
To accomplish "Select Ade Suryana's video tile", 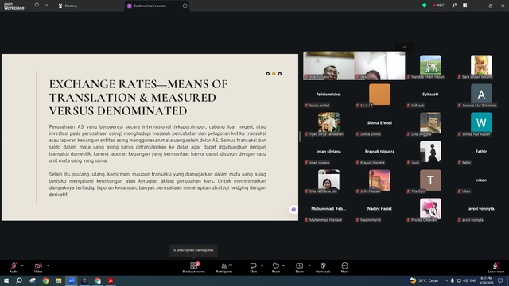I will [328, 66].
